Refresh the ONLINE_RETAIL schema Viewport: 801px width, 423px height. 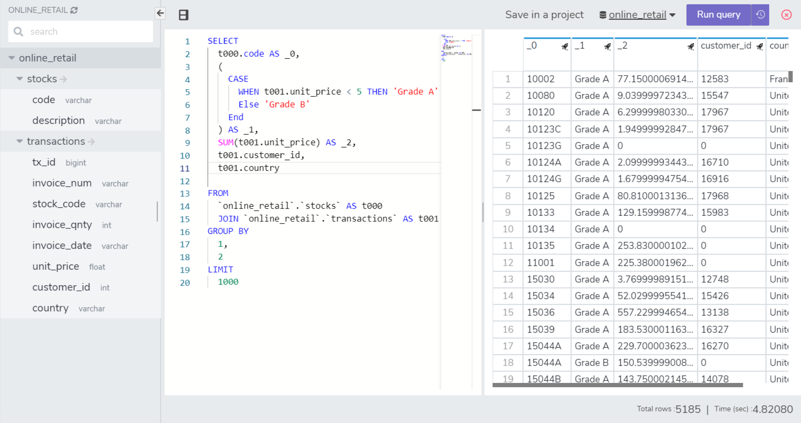[x=74, y=10]
